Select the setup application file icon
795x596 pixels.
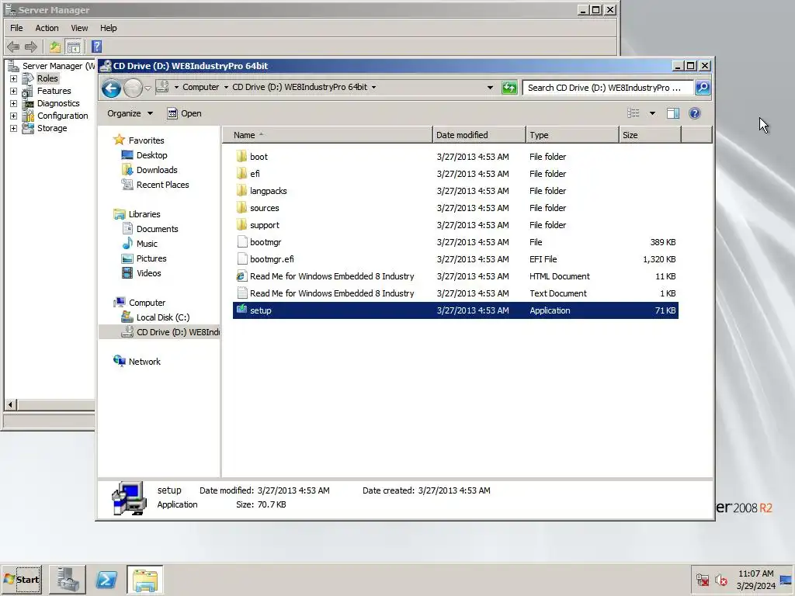click(x=242, y=310)
